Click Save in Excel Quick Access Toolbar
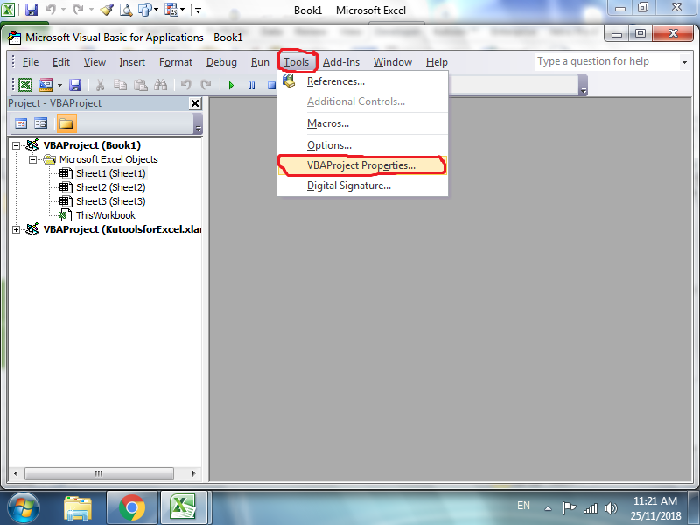Viewport: 700px width, 525px height. pos(31,10)
